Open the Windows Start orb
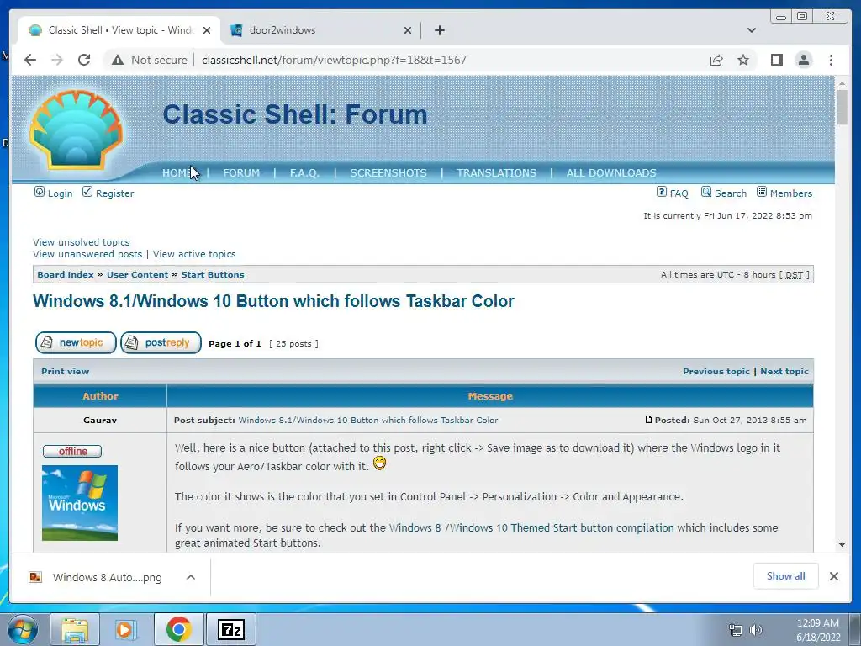The width and height of the screenshot is (861, 646). click(x=23, y=630)
